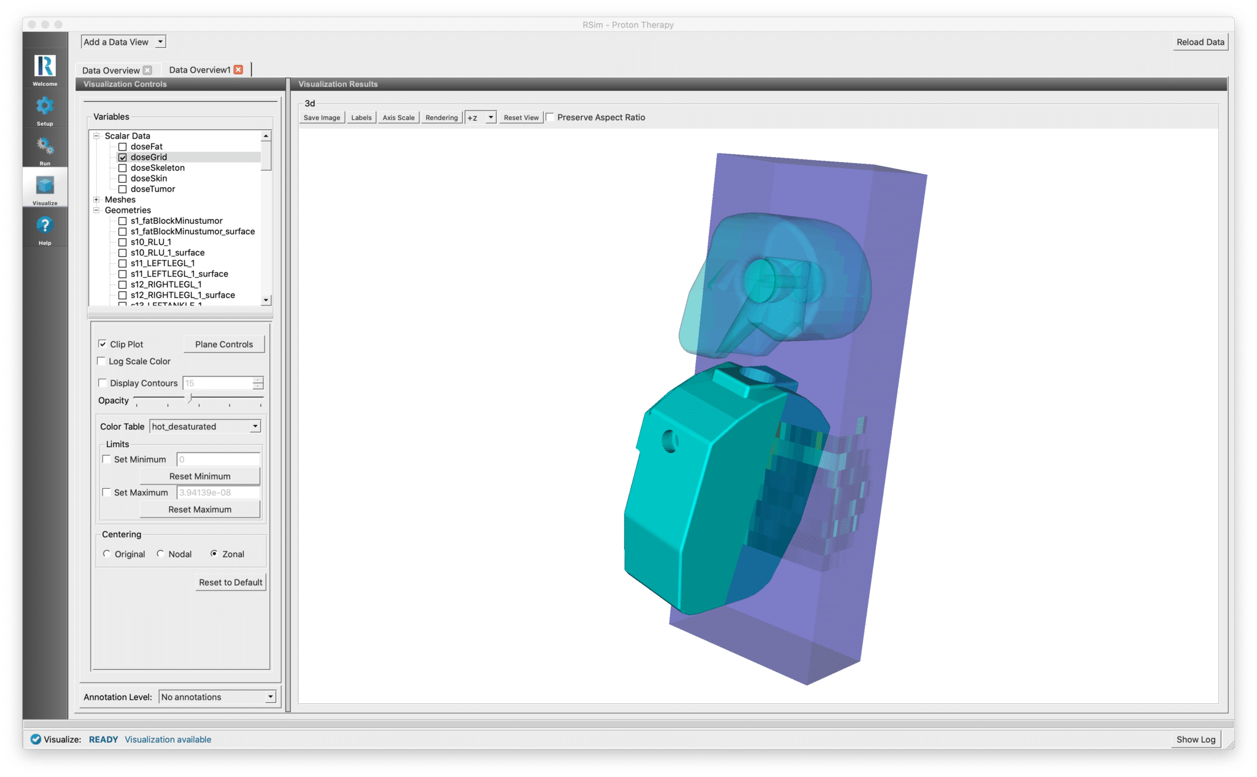The height and width of the screenshot is (777, 1257).
Task: Open Plane Controls for the clip plot
Action: click(x=223, y=344)
